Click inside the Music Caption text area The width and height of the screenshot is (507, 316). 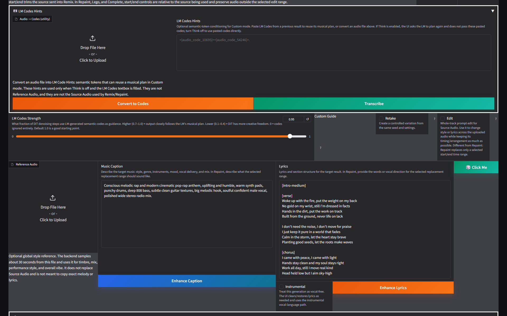187,214
